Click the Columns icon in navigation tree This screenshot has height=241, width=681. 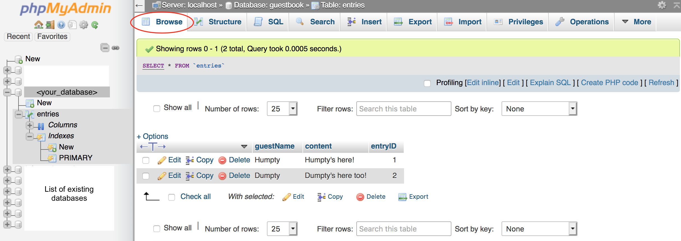coord(41,126)
